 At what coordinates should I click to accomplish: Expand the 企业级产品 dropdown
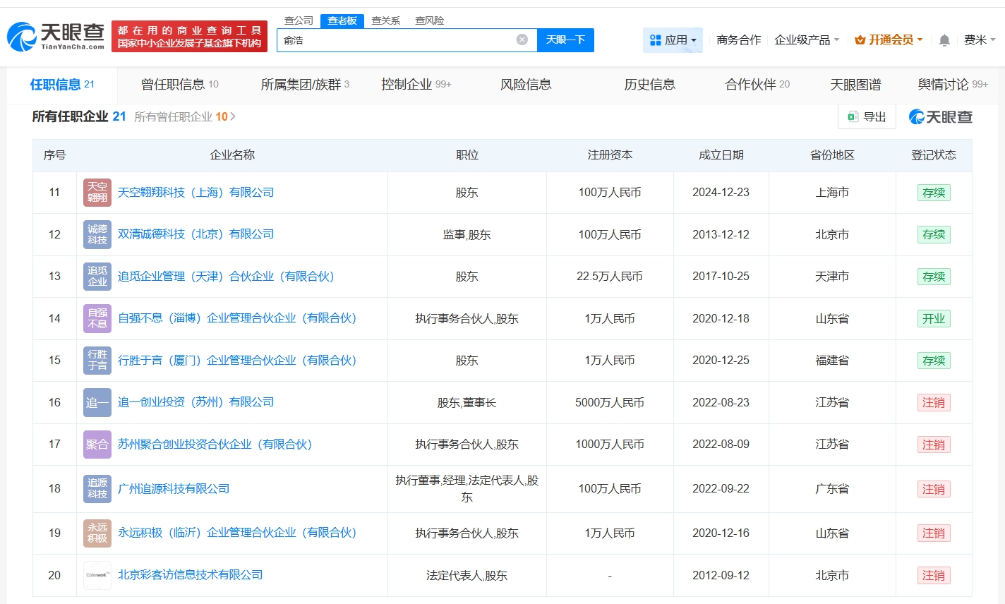point(806,40)
